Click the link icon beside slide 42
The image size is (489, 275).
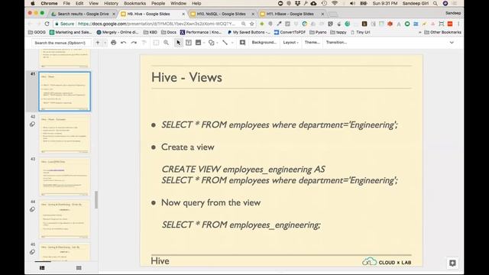[x=32, y=125]
